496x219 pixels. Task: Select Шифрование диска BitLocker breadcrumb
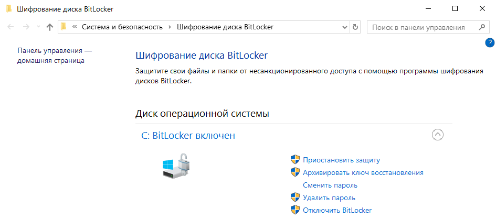click(x=225, y=27)
